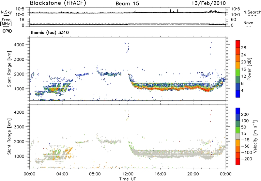261x181 pixels.
Task: Select the "12:00" time tick label
Action: pyautogui.click(x=128, y=174)
